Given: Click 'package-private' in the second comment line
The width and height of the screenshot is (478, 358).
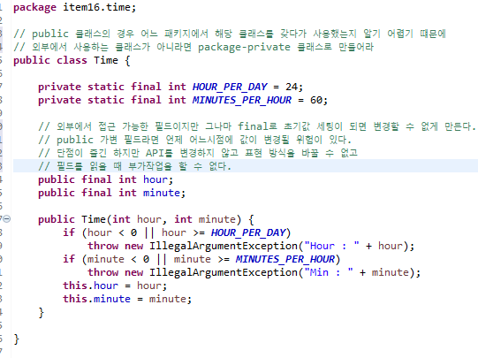Looking at the screenshot, I should (244, 47).
